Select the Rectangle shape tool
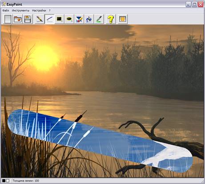 click(x=59, y=19)
